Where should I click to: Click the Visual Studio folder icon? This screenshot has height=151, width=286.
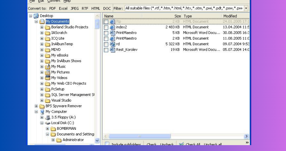coord(47,100)
